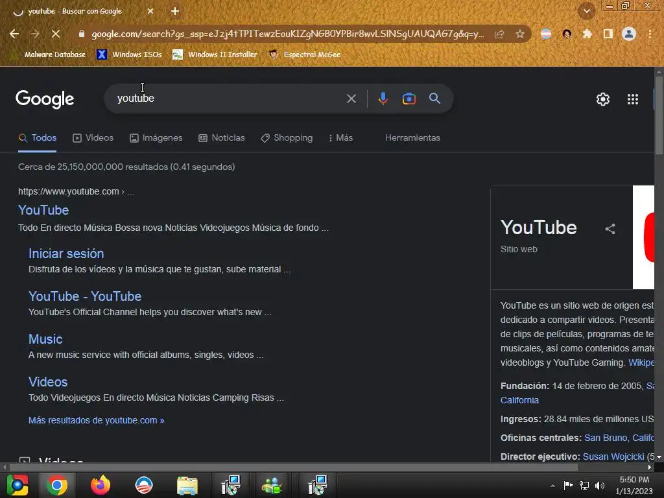
Task: Open the Chrome extensions puzzle icon
Action: click(587, 34)
